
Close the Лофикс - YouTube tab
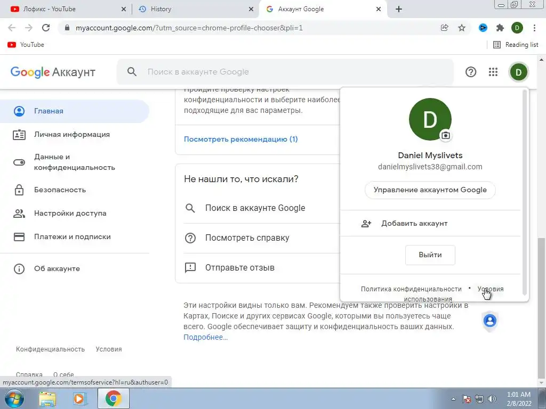click(124, 9)
